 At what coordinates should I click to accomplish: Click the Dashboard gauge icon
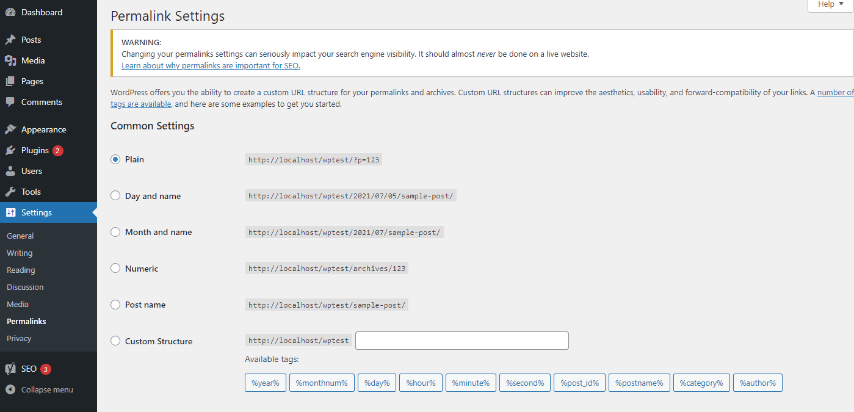10,12
